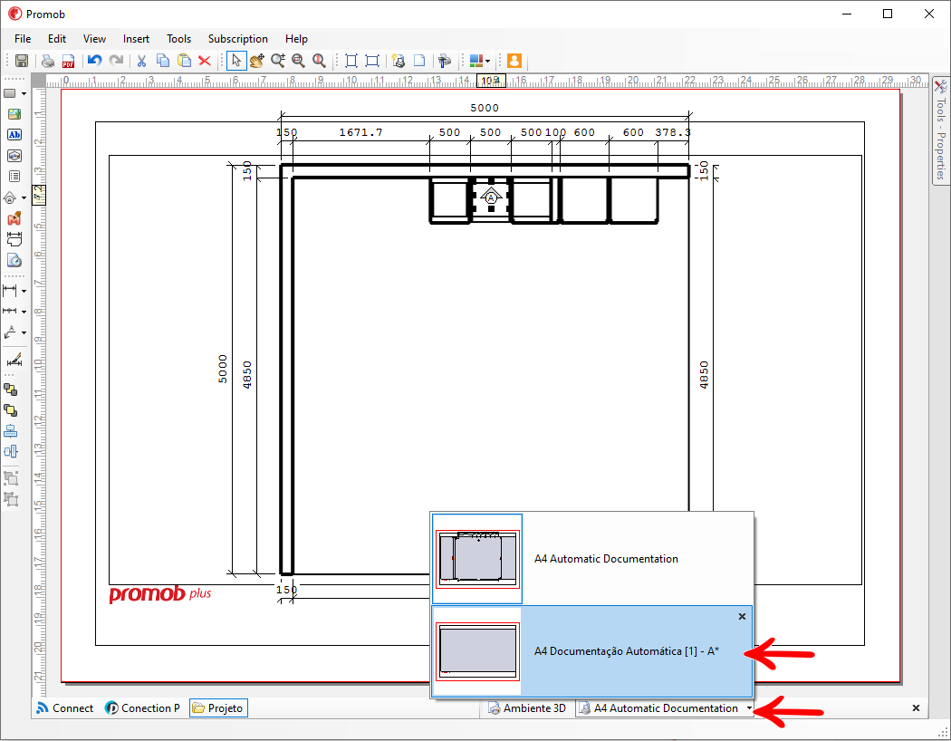Expand the angle annotation tool dropdown

click(x=24, y=332)
